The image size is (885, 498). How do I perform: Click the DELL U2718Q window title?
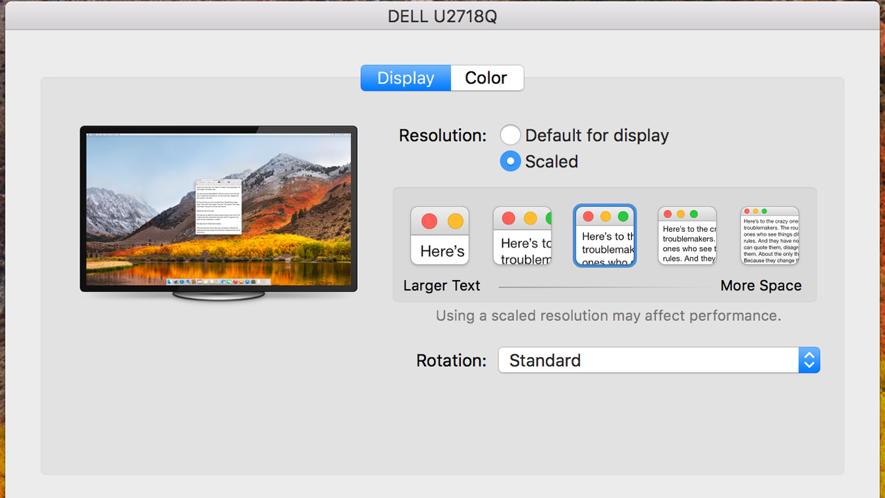[x=442, y=16]
